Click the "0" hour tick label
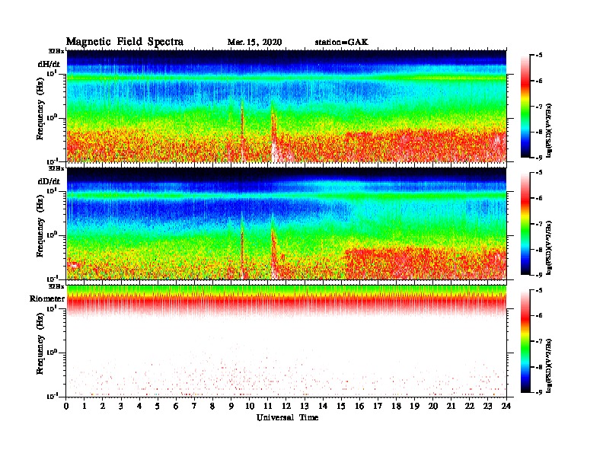Image resolution: width=603 pixels, height=466 pixels. [x=66, y=407]
